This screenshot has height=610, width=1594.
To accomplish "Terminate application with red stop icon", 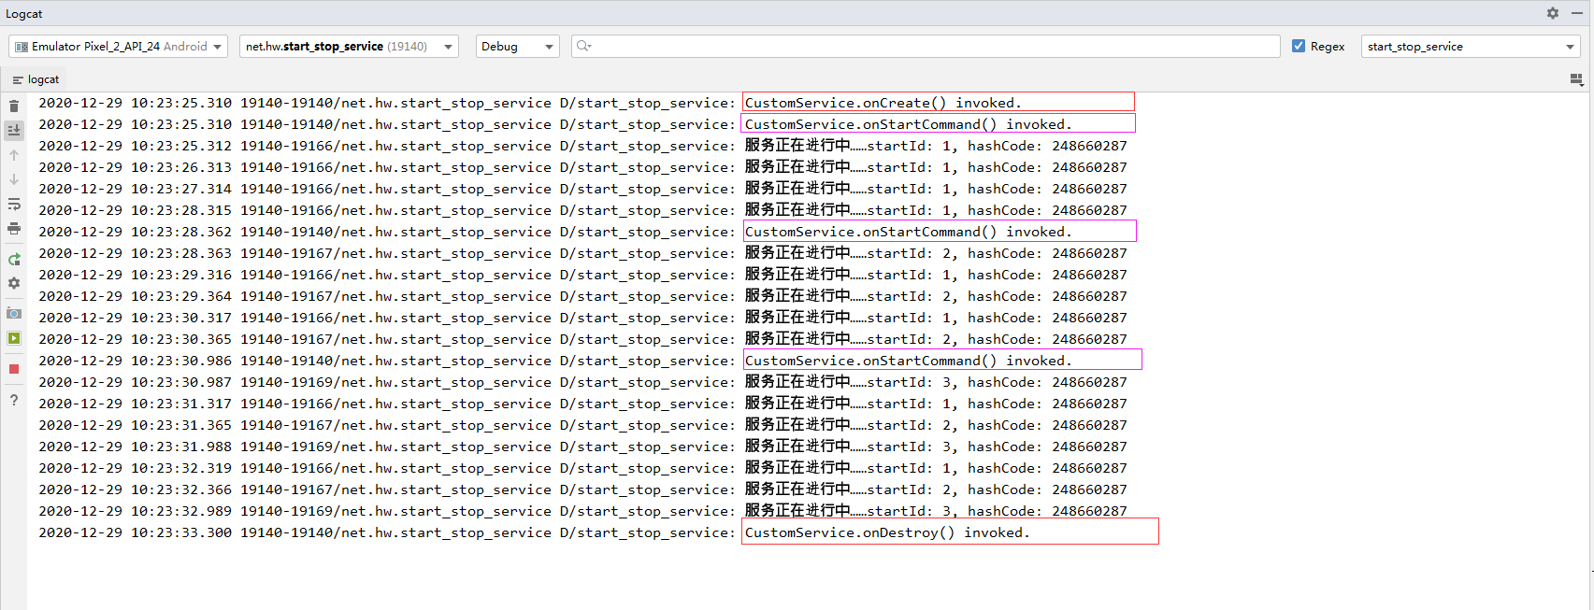I will (14, 369).
